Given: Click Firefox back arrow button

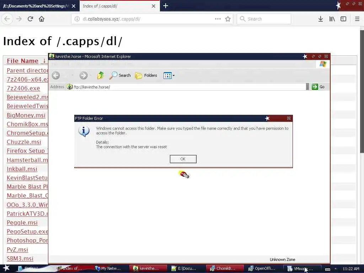Looking at the screenshot, I should 7,19.
